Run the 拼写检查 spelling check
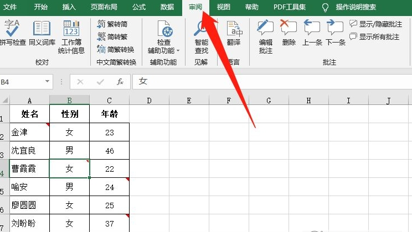Viewport: 412px width, 232px height. tap(13, 32)
